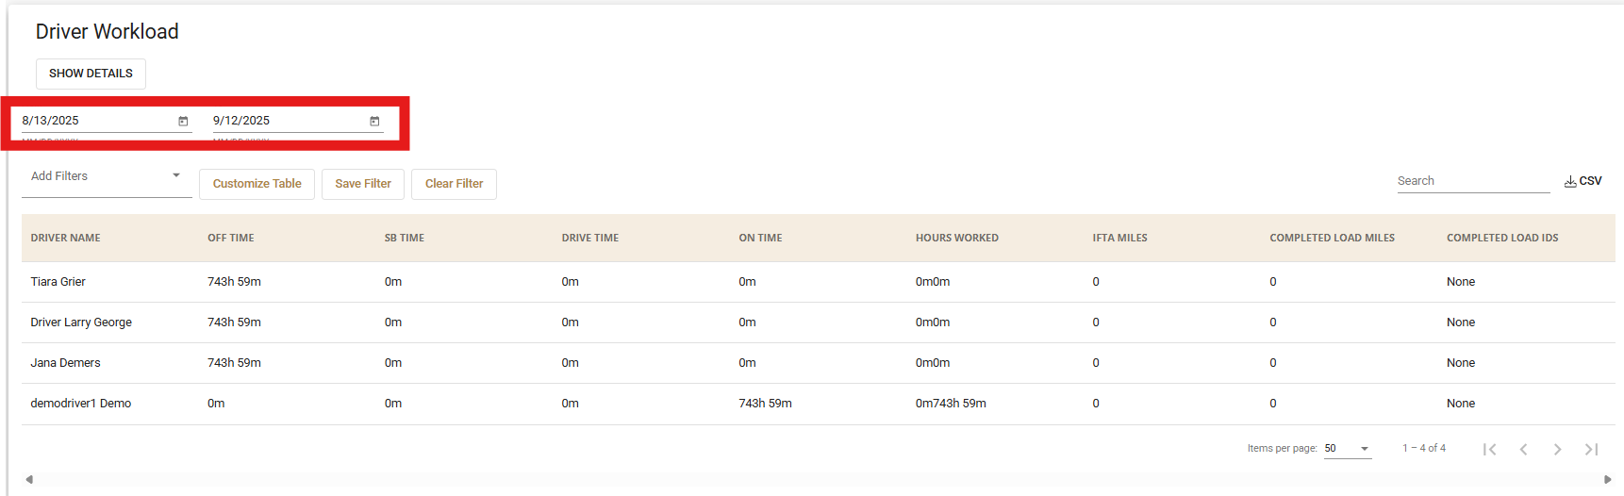The height and width of the screenshot is (496, 1624).
Task: Sort by Hours Worked column header
Action: [956, 238]
